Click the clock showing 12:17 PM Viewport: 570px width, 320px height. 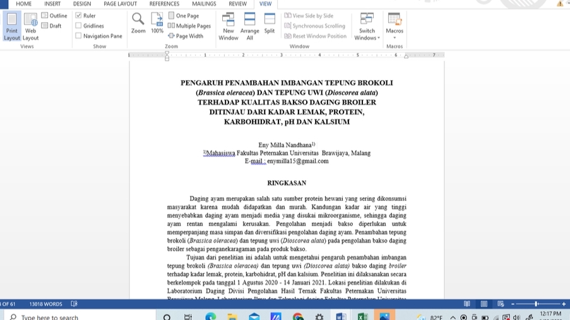point(550,314)
